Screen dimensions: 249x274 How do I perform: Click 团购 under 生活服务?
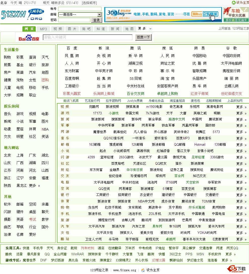[45, 80]
